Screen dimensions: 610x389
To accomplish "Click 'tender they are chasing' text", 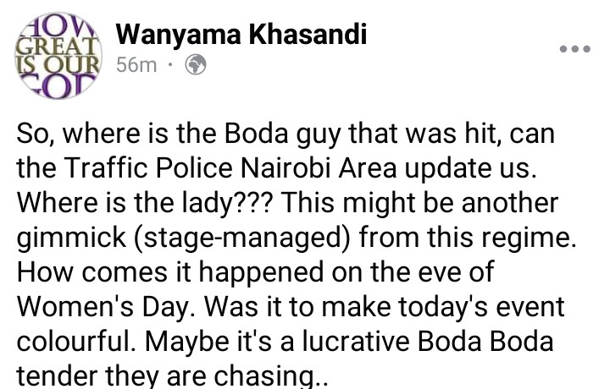I will click(x=166, y=376).
